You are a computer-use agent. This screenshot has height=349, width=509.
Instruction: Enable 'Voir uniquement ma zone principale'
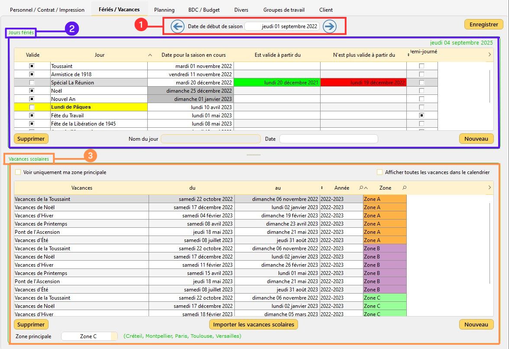[18, 172]
